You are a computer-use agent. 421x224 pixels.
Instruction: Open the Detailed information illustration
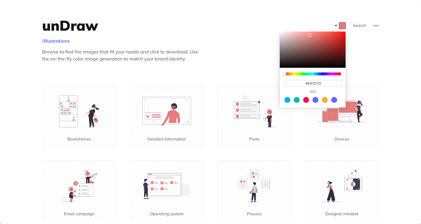(167, 116)
